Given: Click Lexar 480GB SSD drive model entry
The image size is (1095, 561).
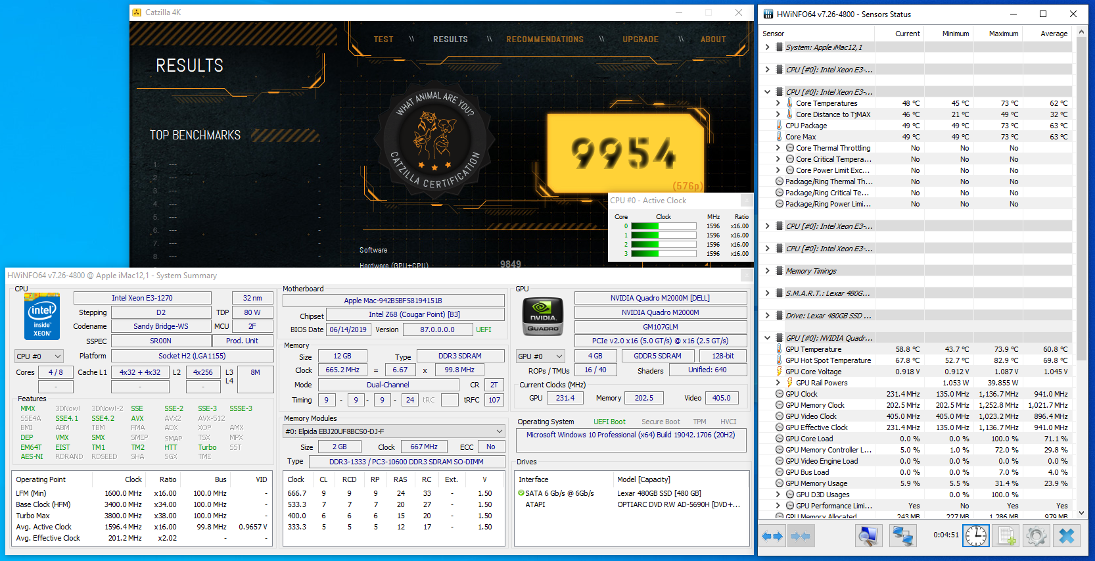Looking at the screenshot, I should pos(659,493).
